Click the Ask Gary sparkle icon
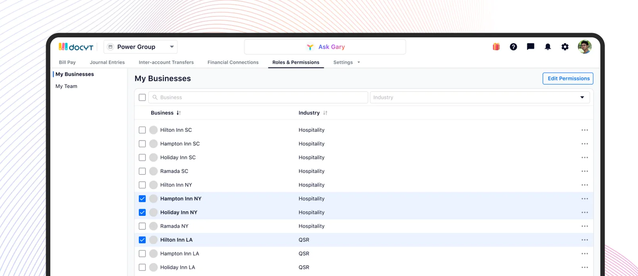Viewport: 638px width, 276px height. click(310, 47)
